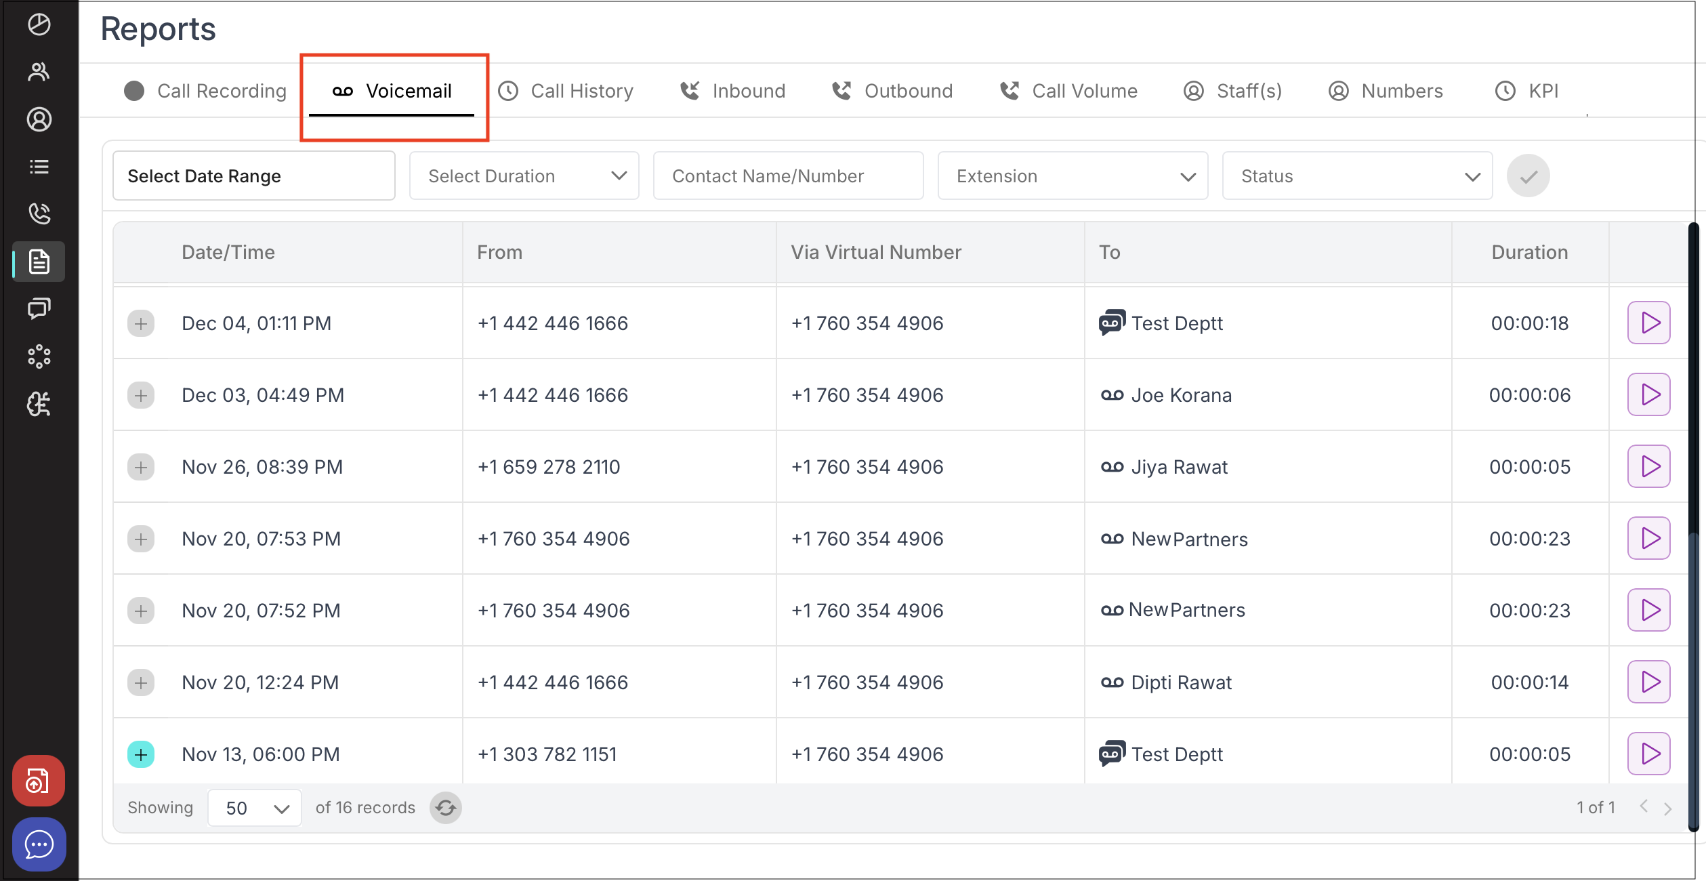Open the dashboard pie chart icon in sidebar

39,24
